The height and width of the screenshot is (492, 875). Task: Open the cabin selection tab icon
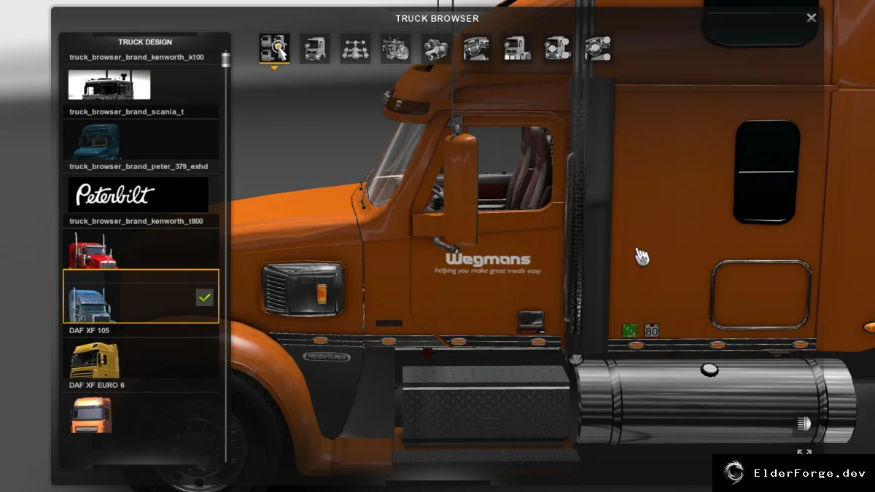(314, 48)
